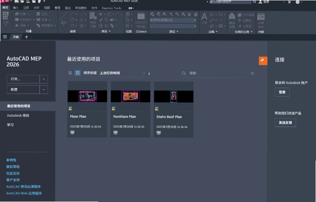
Task: Select the Rotate tool in Modify panel
Action: 109,14
